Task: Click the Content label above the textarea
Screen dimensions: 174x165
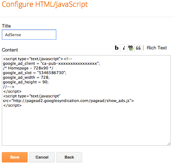Action: point(10,50)
